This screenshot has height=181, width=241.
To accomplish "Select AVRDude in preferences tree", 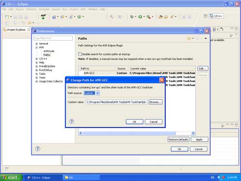I will 49,51.
